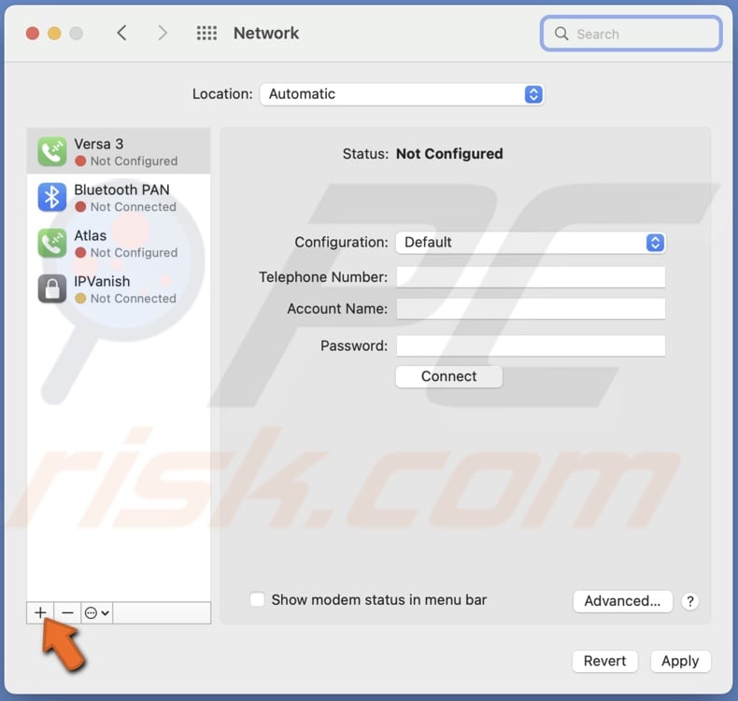Screen dimensions: 738x701
Task: Open the Location dropdown set to Automatic
Action: [402, 94]
